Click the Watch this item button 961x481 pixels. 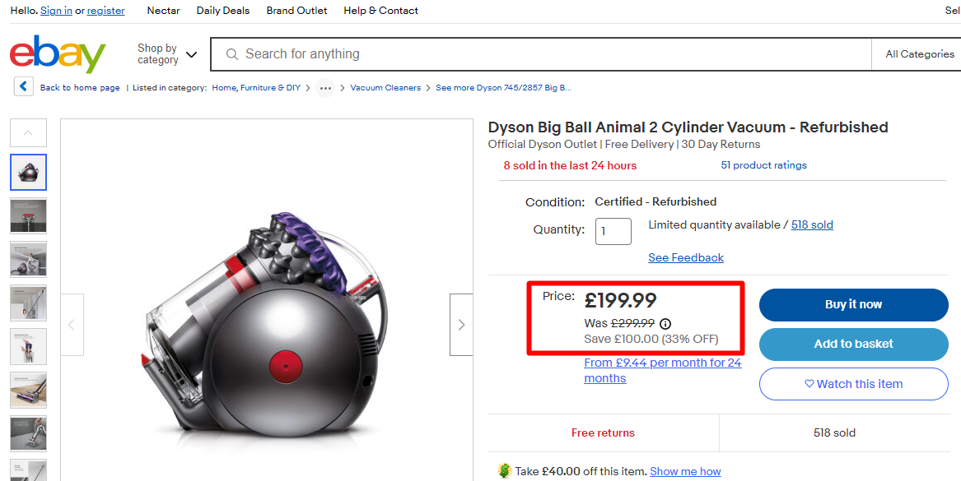point(853,384)
